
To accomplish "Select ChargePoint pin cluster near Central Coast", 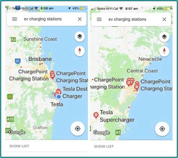I will (x=130, y=82).
